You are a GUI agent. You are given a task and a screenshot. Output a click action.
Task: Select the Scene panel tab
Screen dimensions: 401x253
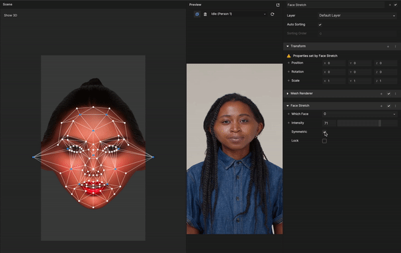coord(7,5)
